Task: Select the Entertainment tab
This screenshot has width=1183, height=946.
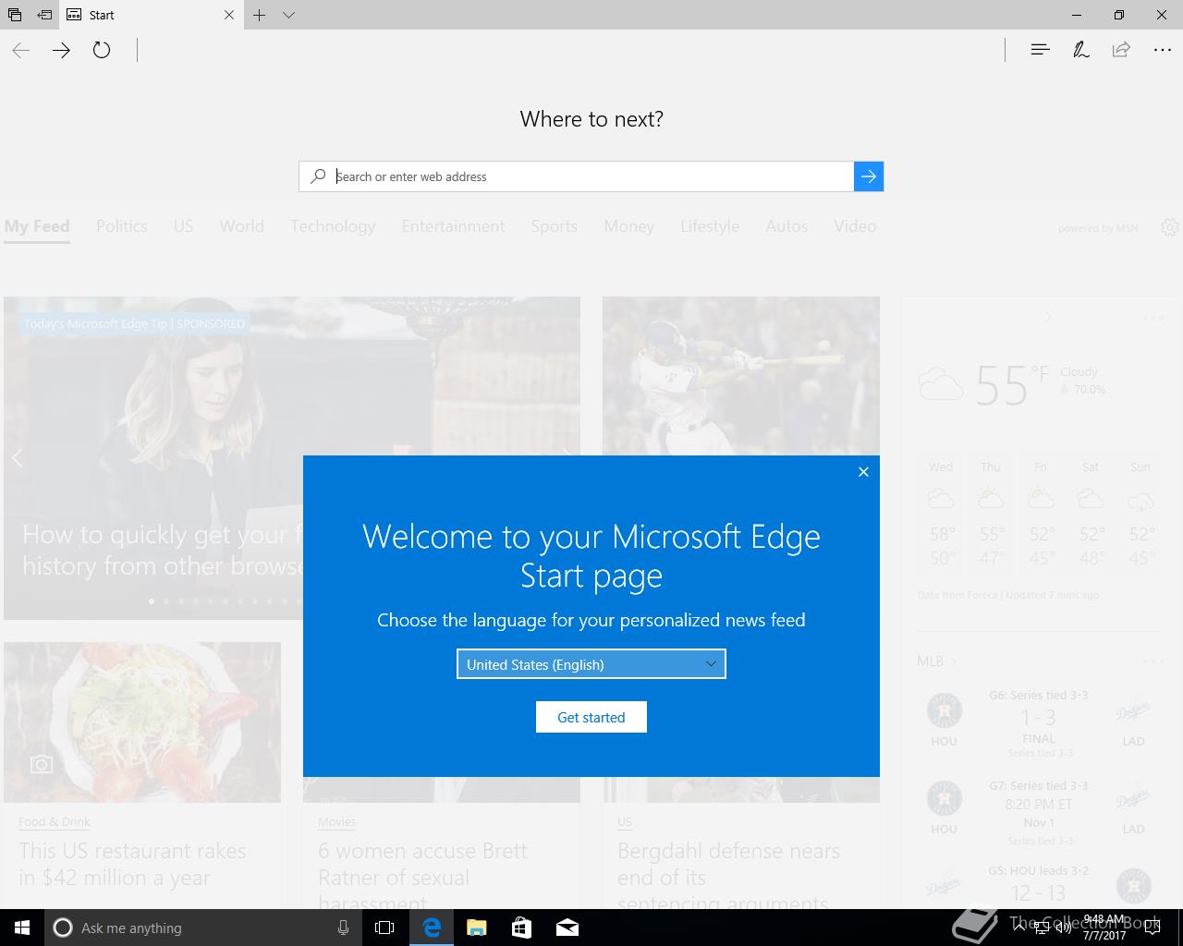Action: pos(453,226)
